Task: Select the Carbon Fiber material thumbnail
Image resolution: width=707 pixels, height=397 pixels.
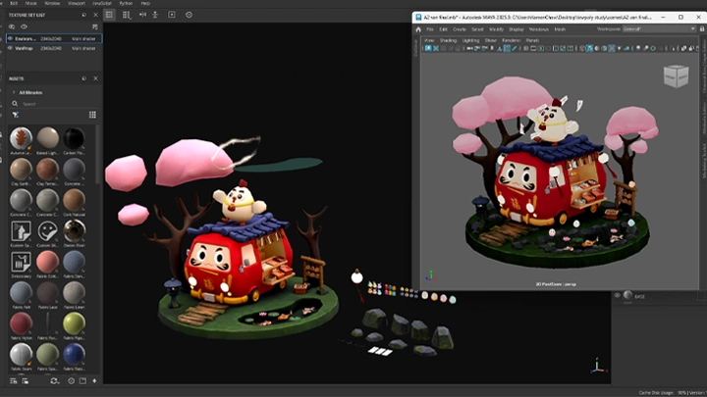Action: click(x=74, y=138)
